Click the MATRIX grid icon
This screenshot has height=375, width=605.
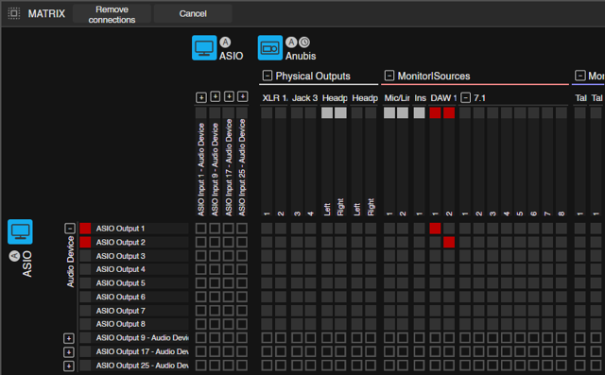click(x=14, y=13)
